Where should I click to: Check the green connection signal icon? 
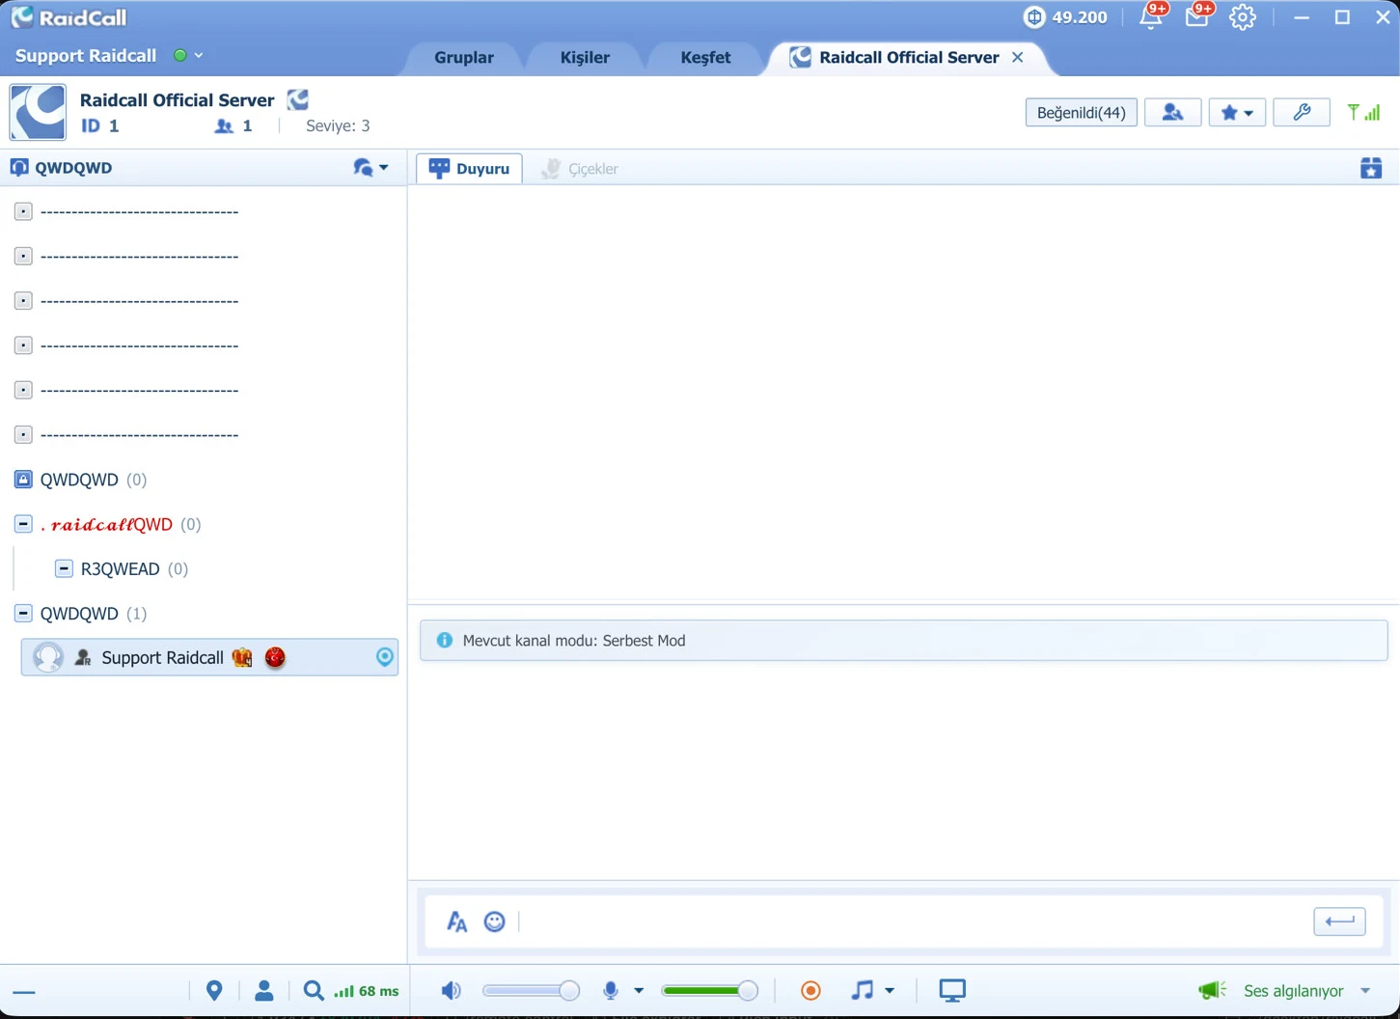pyautogui.click(x=1363, y=113)
